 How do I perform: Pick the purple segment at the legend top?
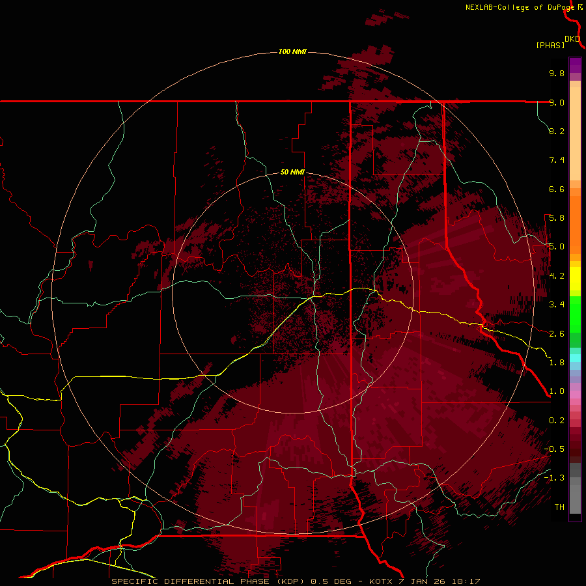tap(575, 65)
